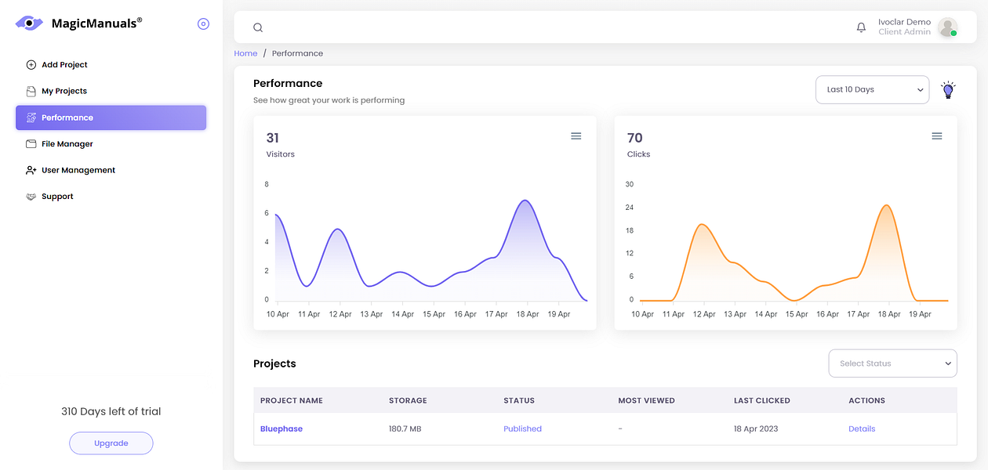Viewport: 988px width, 470px height.
Task: Go to Add Project in sidebar
Action: pos(64,65)
